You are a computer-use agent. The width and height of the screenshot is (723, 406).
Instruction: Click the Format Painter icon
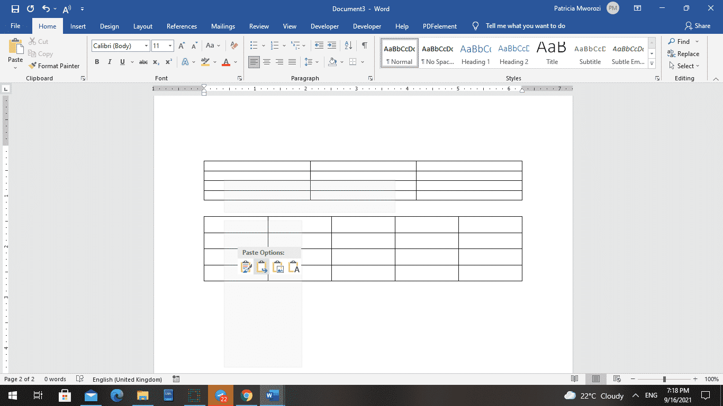(33, 66)
